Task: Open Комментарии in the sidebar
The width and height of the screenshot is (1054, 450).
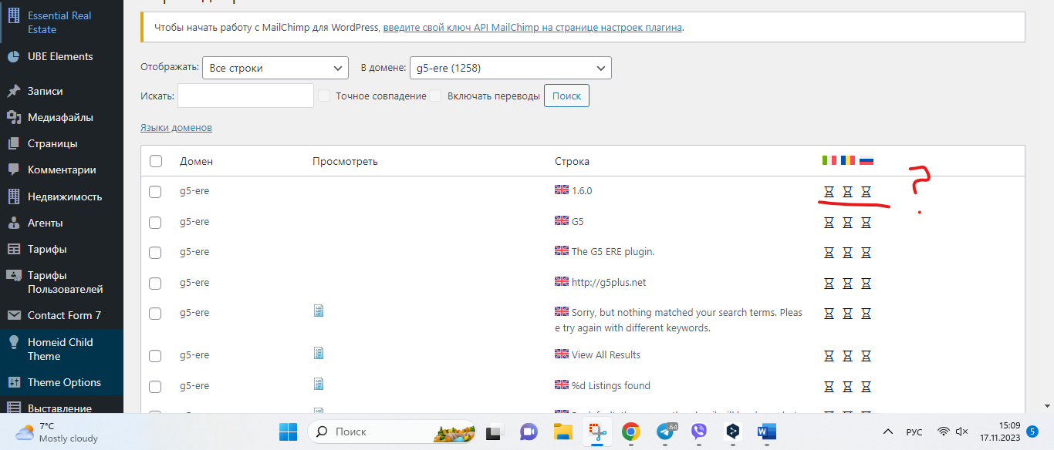Action: point(62,170)
